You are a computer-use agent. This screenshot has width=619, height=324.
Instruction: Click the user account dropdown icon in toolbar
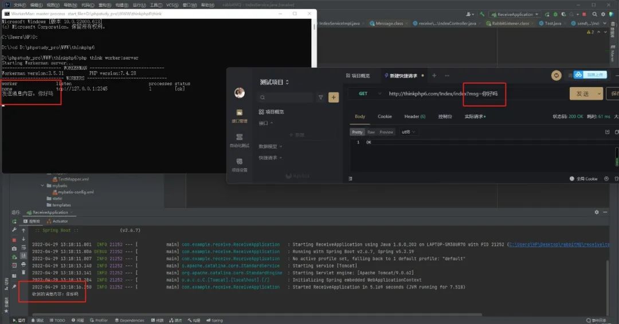pos(469,14)
